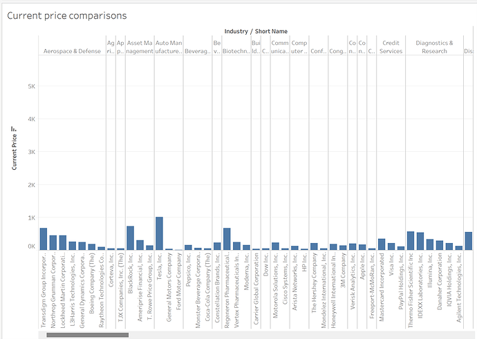This screenshot has height=339, width=477.
Task: Click the Current price comparisons title
Action: click(x=67, y=14)
